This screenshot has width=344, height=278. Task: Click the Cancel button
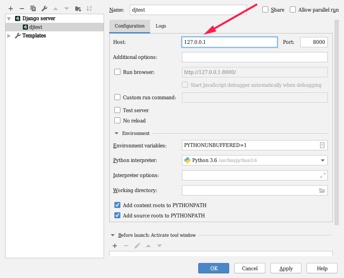click(250, 268)
